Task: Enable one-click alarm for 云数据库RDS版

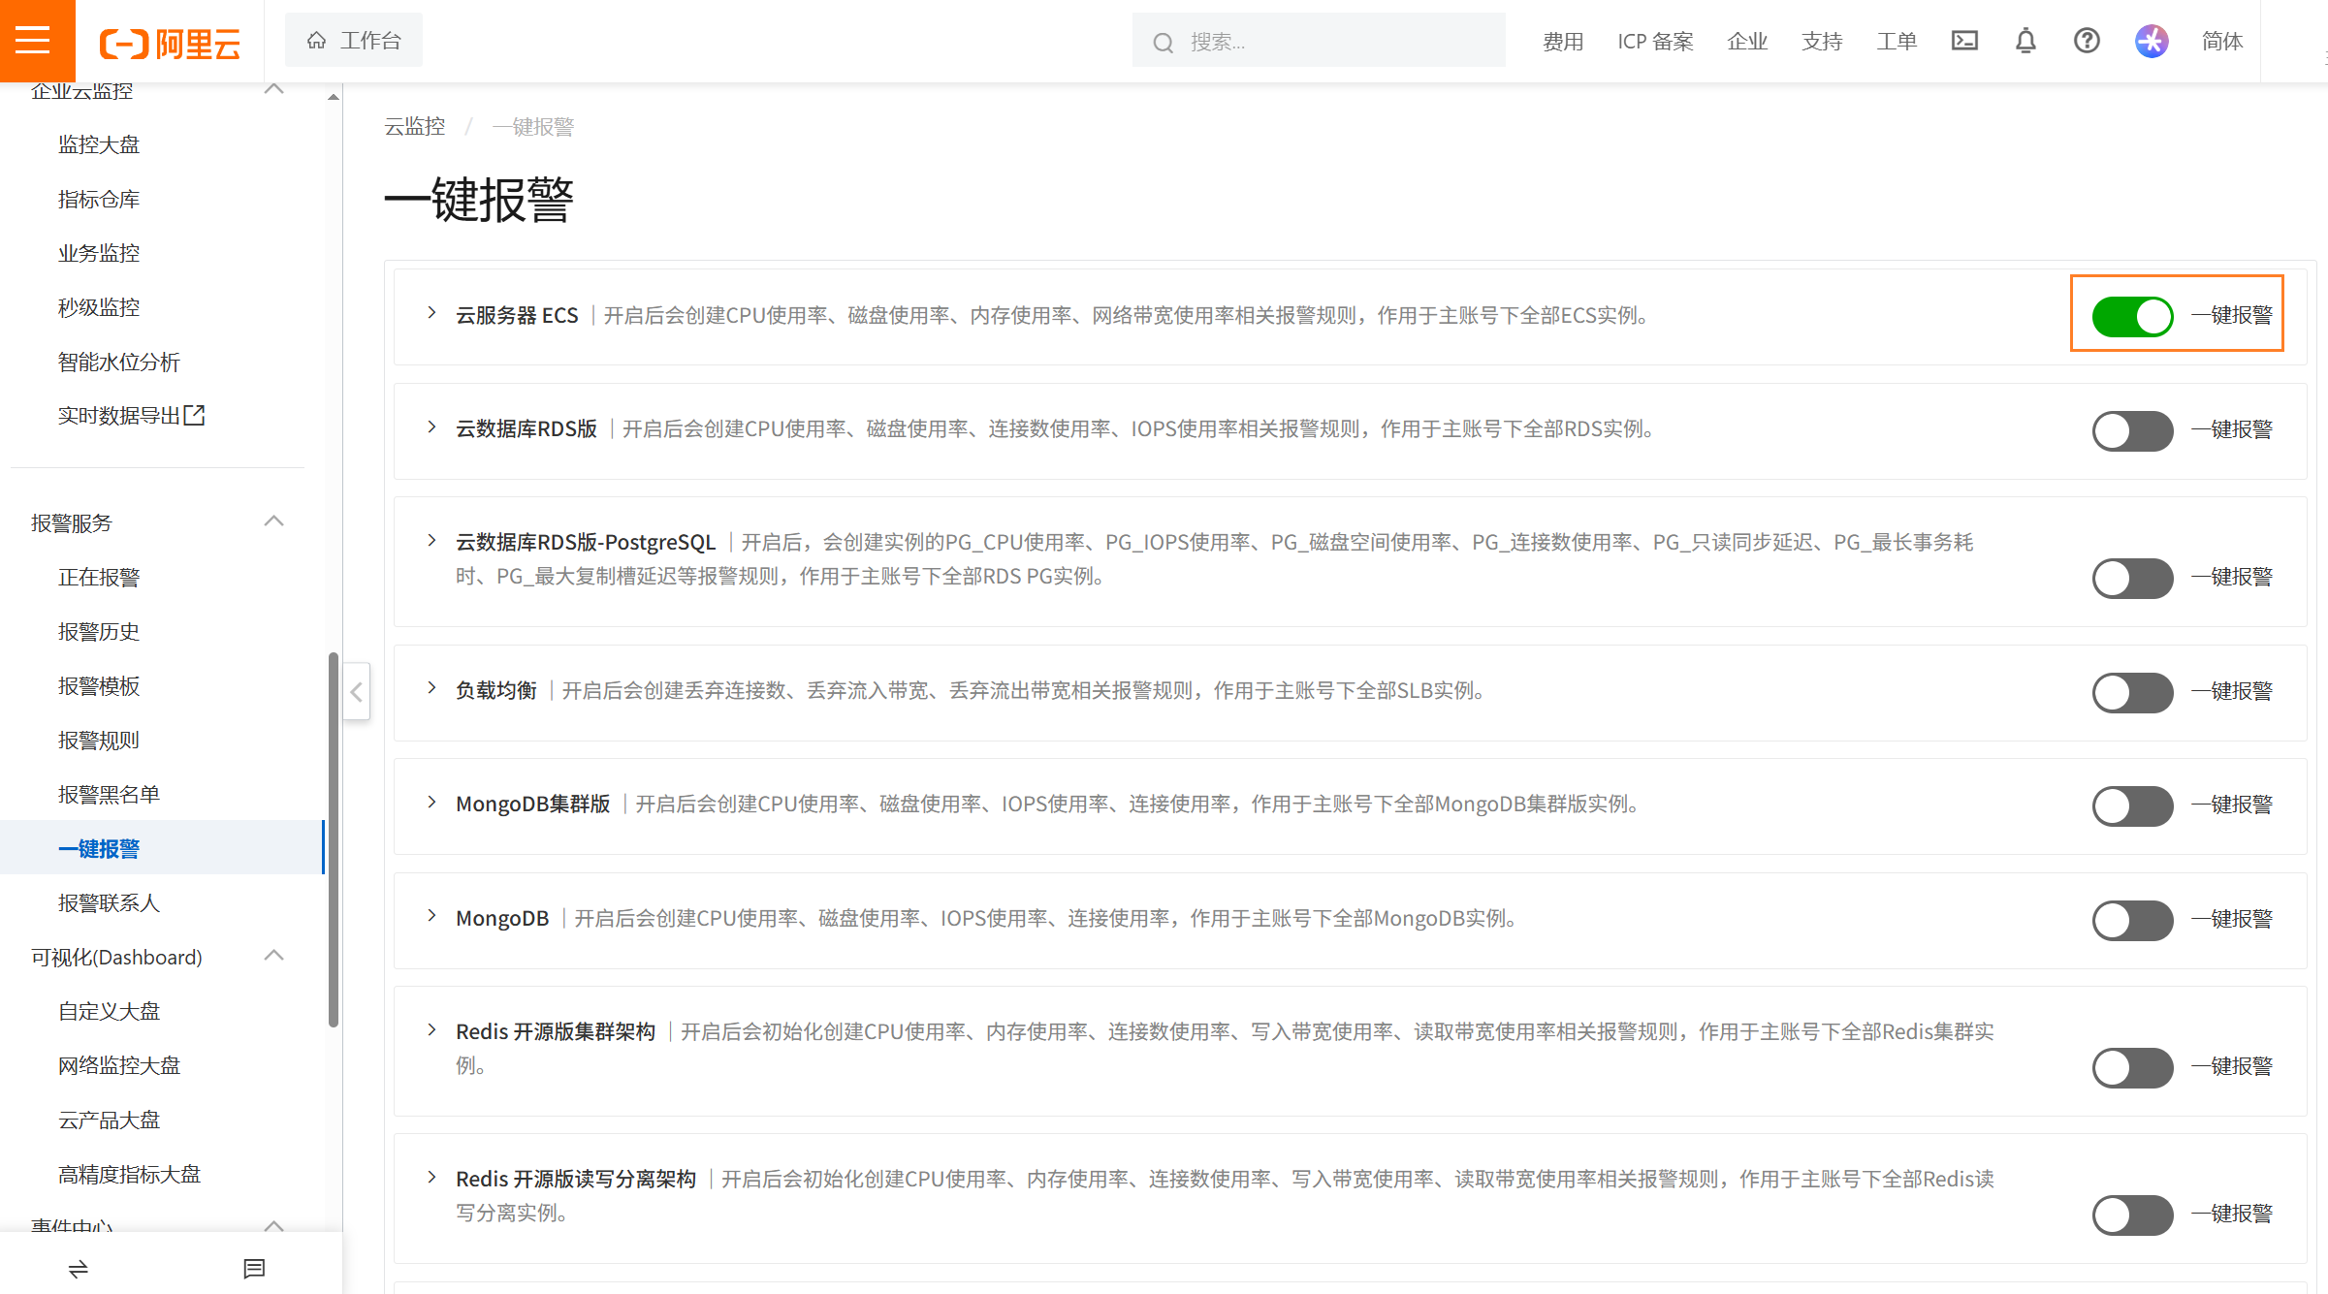Action: pos(2131,431)
